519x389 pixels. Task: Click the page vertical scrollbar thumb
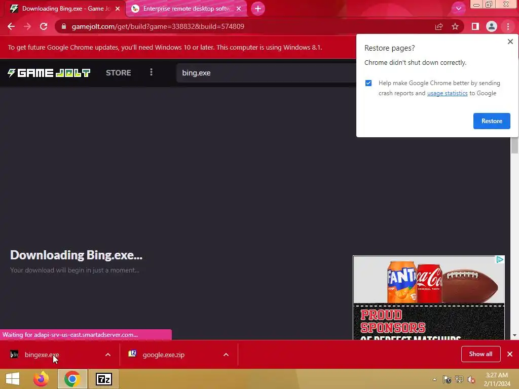pos(514,145)
